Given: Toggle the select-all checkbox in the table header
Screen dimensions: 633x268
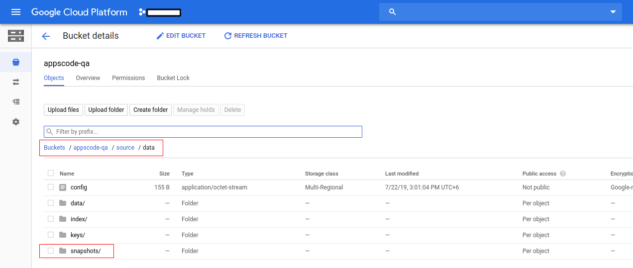Looking at the screenshot, I should [x=51, y=173].
